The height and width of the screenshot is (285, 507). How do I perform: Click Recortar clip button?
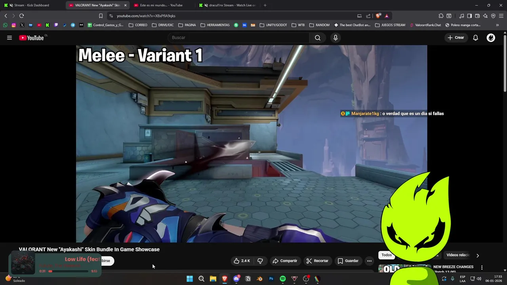click(x=317, y=261)
